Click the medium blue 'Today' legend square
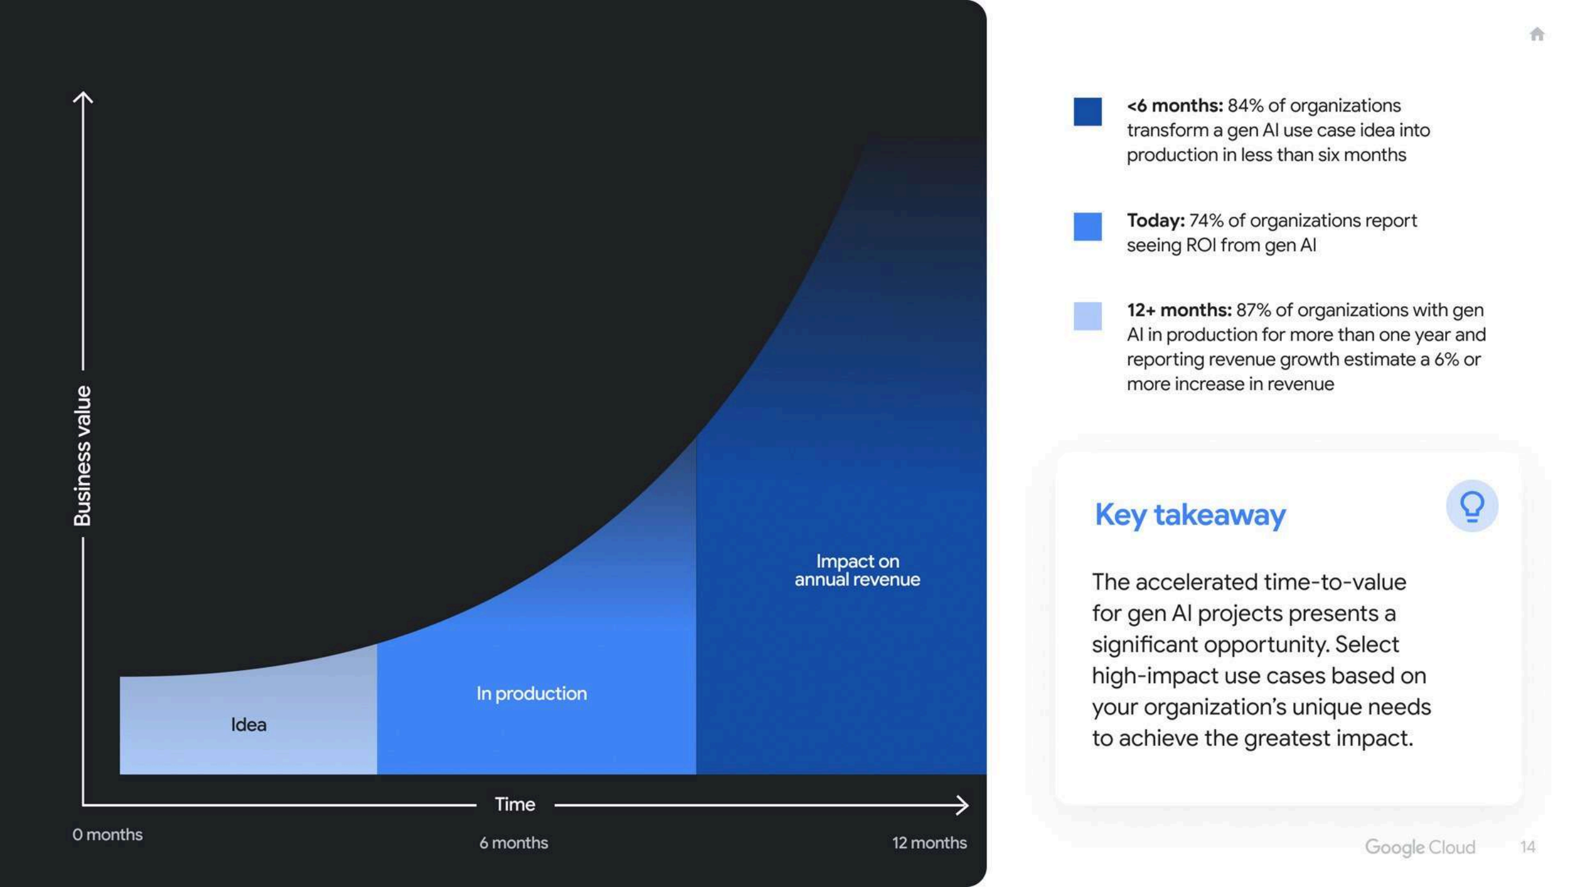The height and width of the screenshot is (887, 1577). click(x=1087, y=226)
